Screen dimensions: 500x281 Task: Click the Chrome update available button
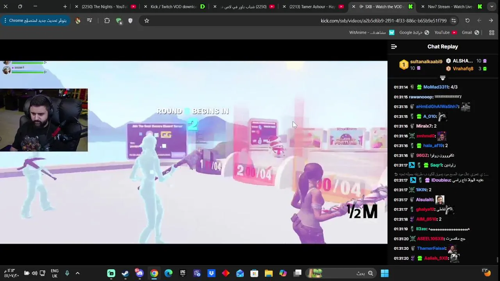pos(35,21)
